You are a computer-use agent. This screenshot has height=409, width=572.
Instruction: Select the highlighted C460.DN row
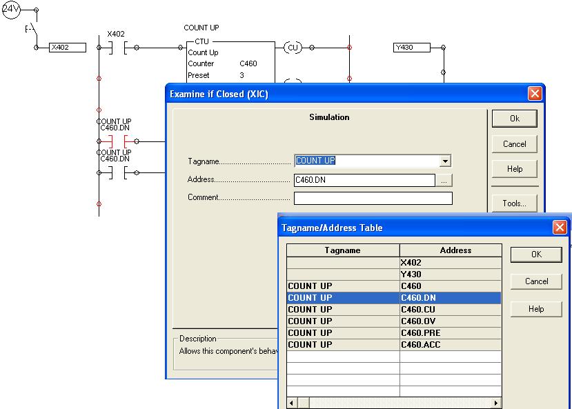coord(394,298)
